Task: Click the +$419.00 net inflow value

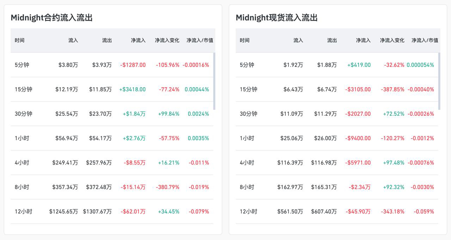Action: [359, 65]
